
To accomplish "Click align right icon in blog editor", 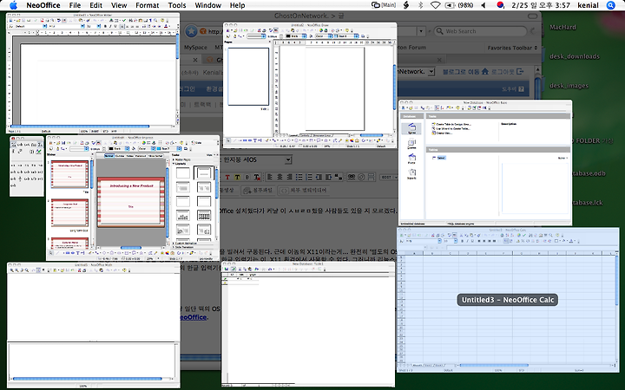I will coord(289,177).
